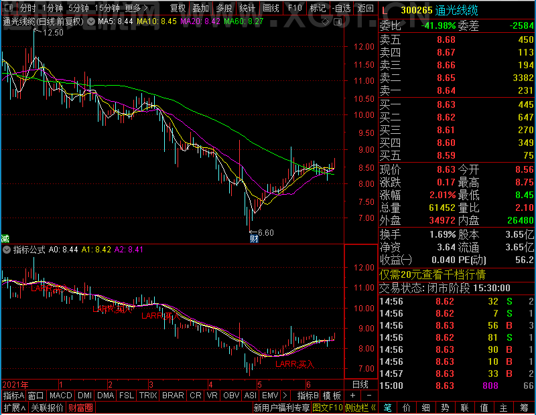
Task: Open 模板 template menu
Action: 332,396
